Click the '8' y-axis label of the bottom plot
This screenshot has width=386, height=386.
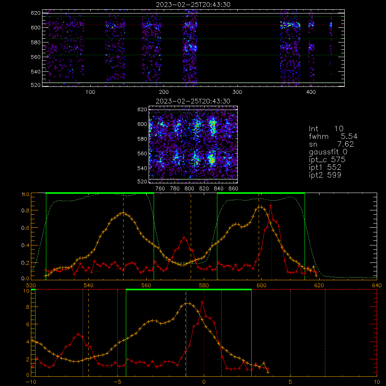pos(27,307)
